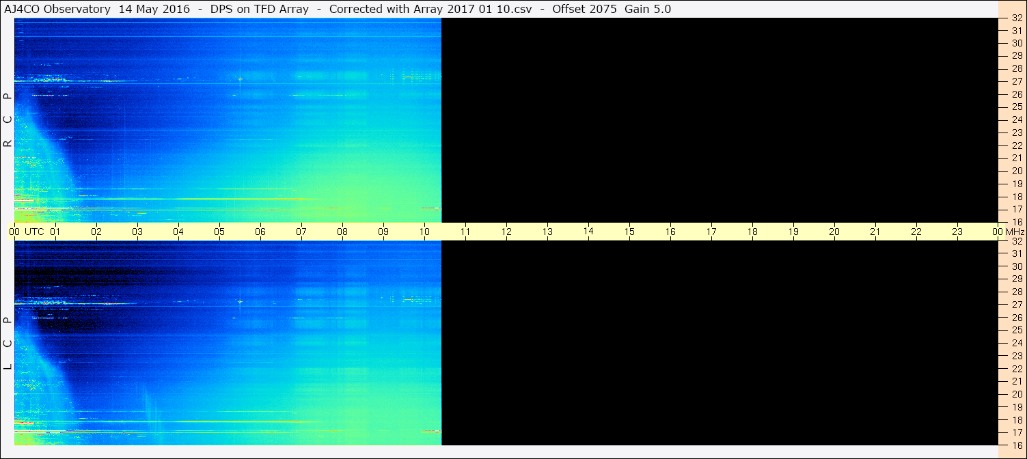Image resolution: width=1027 pixels, height=459 pixels.
Task: Select the 05 hour marker on UTC axis
Action: 219,232
